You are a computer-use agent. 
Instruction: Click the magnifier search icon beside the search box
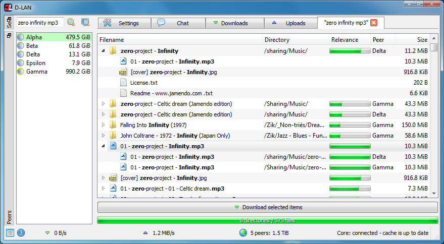(x=71, y=22)
